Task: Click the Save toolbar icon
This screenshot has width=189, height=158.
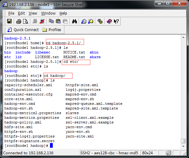Action: tap(9, 21)
